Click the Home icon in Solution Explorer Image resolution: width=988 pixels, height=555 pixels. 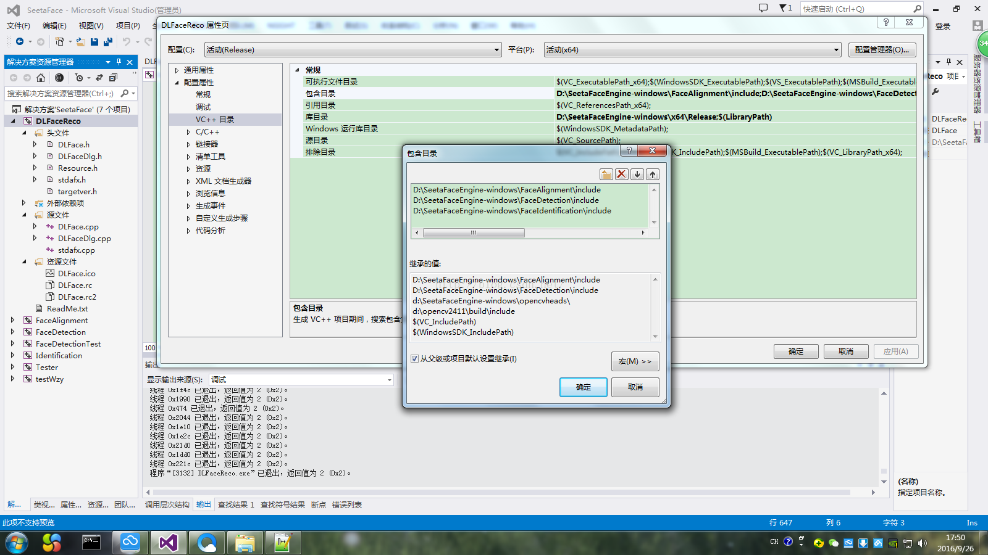point(41,78)
